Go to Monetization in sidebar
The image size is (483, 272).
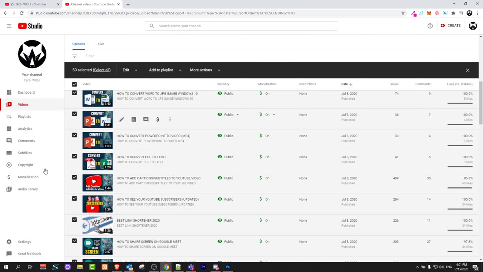(32, 177)
